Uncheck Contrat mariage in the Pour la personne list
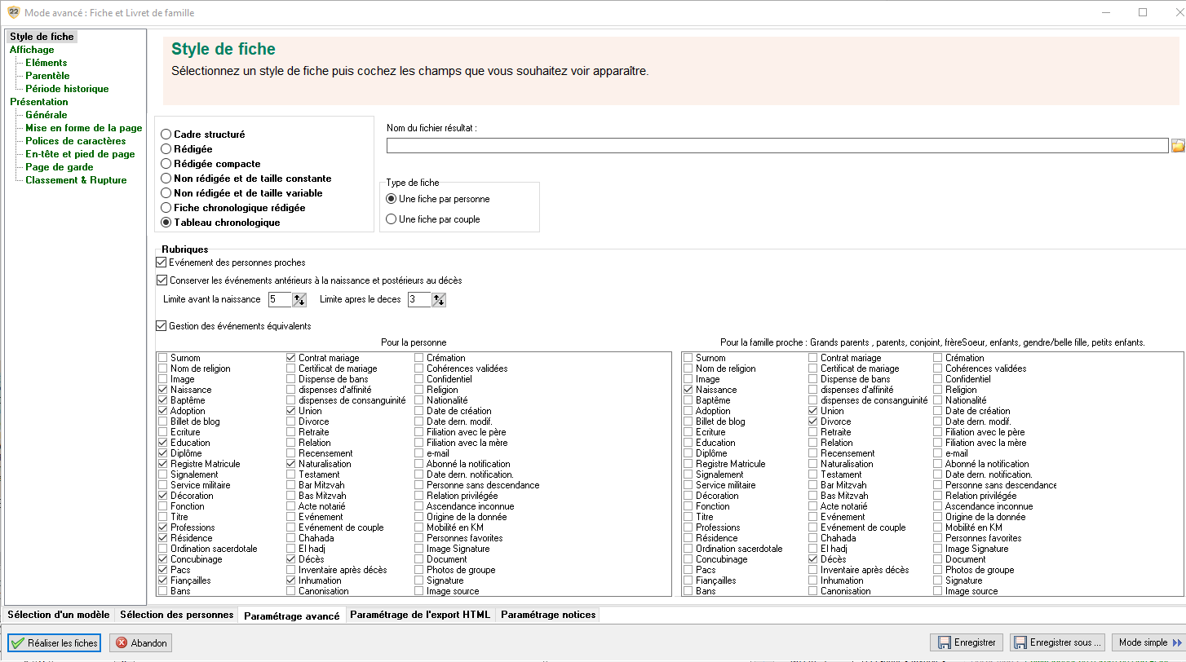This screenshot has height=662, width=1186. 291,358
